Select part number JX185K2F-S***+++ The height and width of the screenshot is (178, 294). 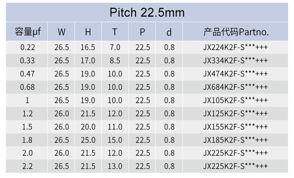click(x=236, y=140)
